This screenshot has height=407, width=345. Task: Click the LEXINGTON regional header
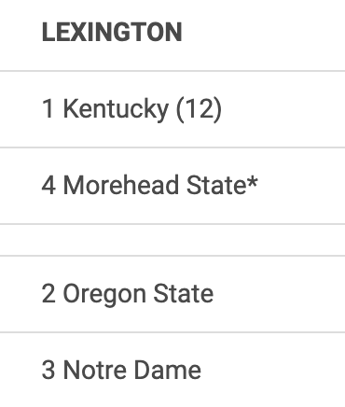coord(112,32)
